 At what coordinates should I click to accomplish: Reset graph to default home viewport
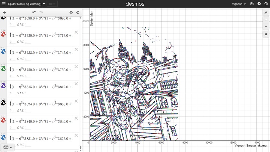266,34
